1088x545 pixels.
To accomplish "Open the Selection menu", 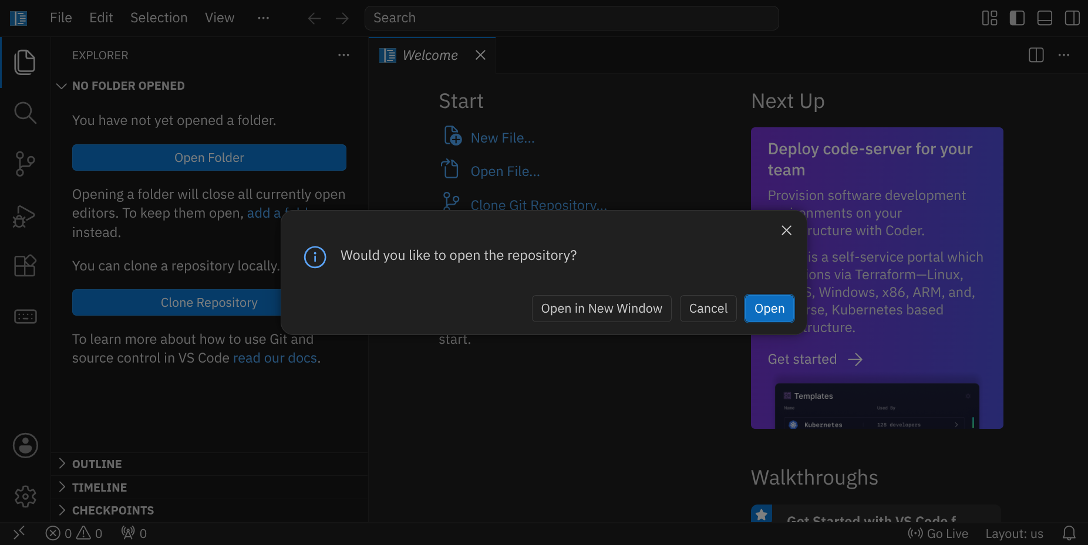I will pos(159,18).
